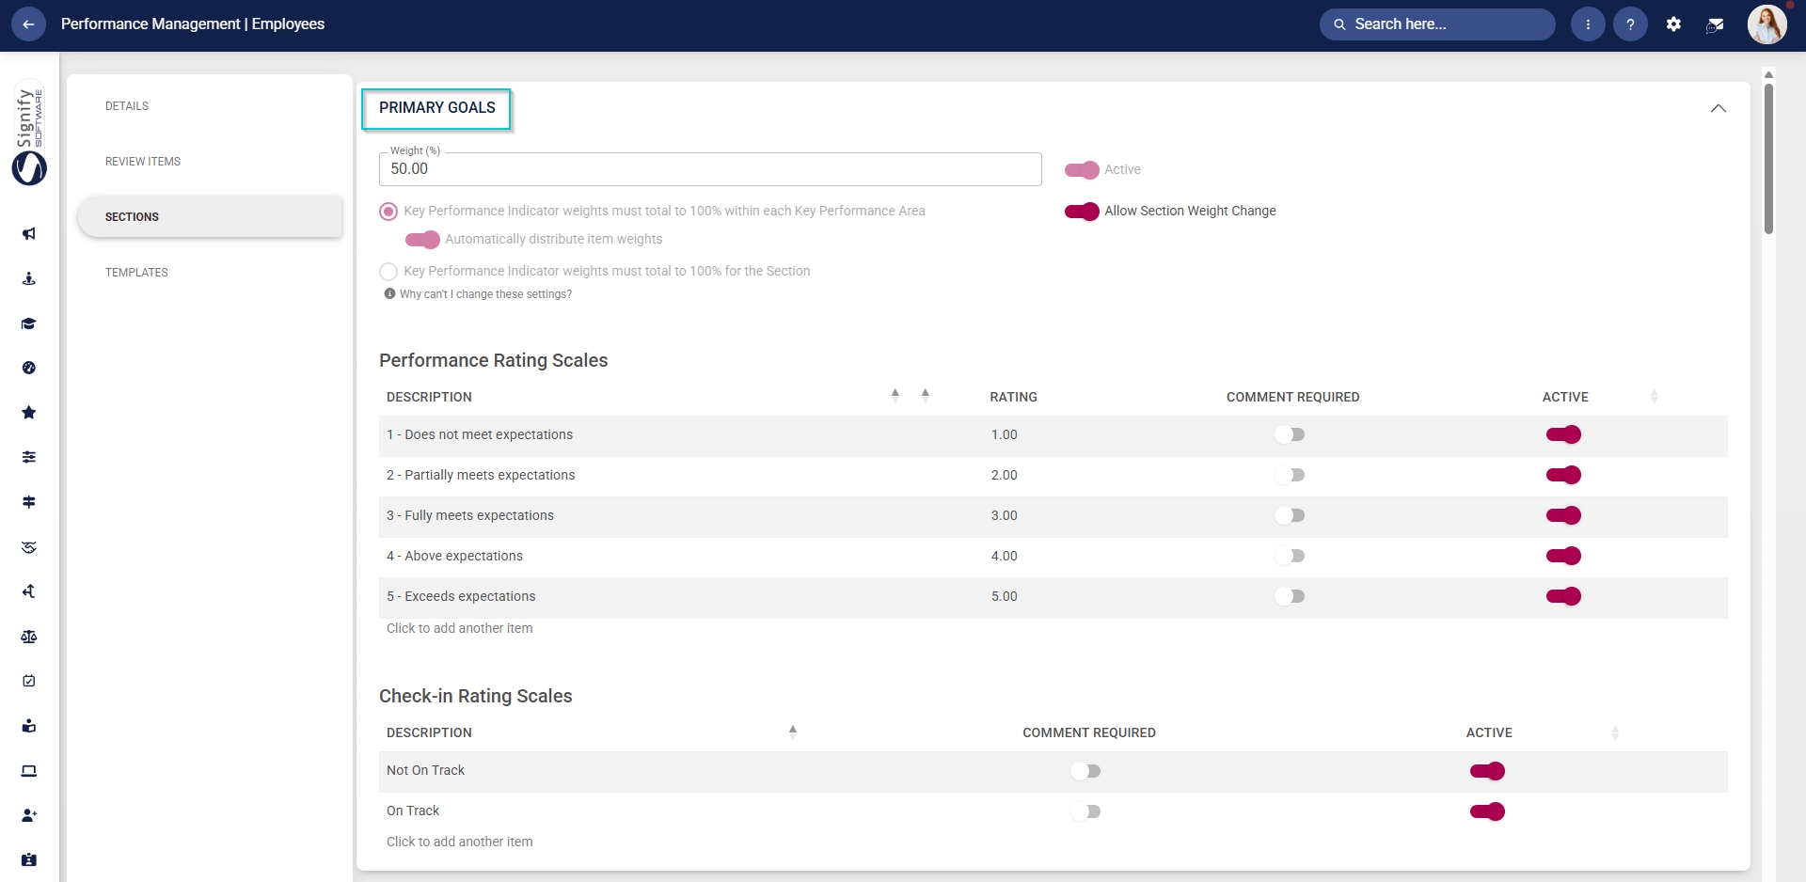1806x882 pixels.
Task: Collapse the Primary Goals section chevron
Action: coord(1718,108)
